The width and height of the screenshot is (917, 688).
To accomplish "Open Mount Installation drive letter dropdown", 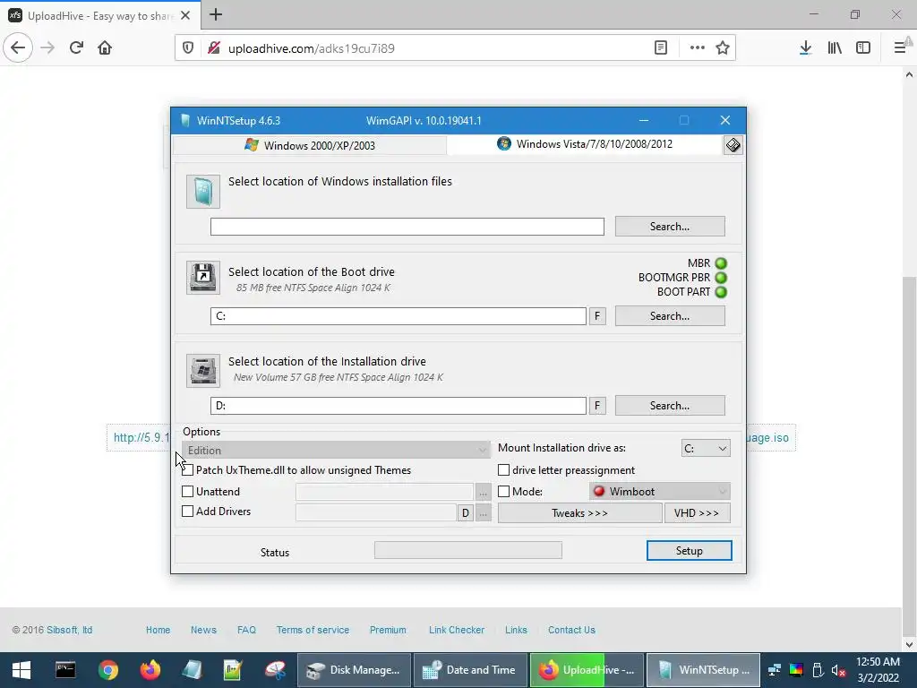I will (x=706, y=448).
